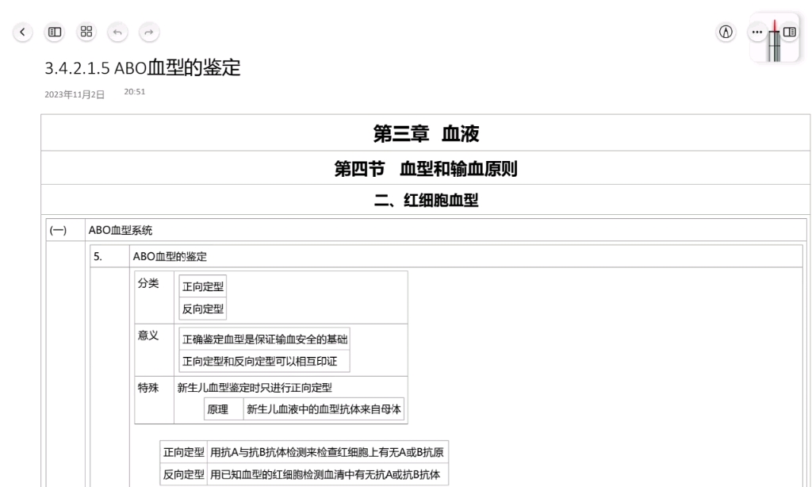Click the back chevron navigation icon
Viewport: 812px width, 487px height.
(21, 33)
